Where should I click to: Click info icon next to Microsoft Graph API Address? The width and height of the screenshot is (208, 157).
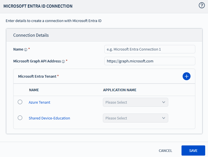pyautogui.click(x=63, y=61)
